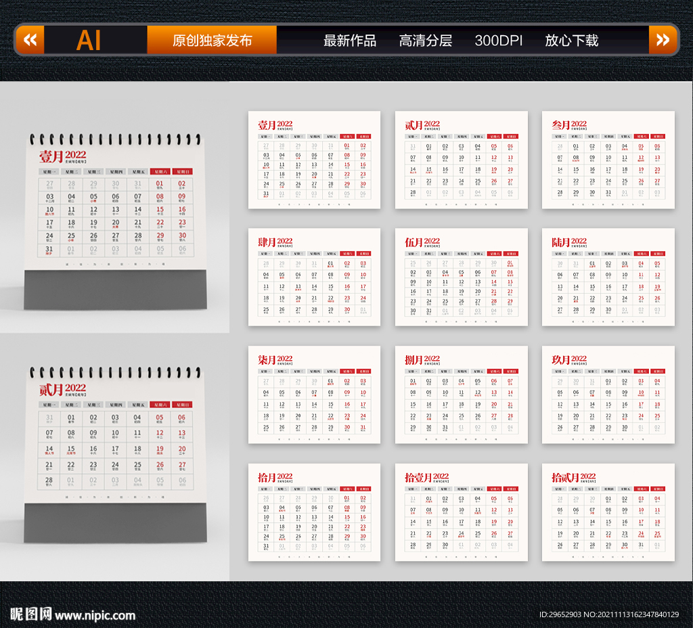The image size is (693, 628).
Task: Click the 300DPI banner item
Action: (499, 41)
